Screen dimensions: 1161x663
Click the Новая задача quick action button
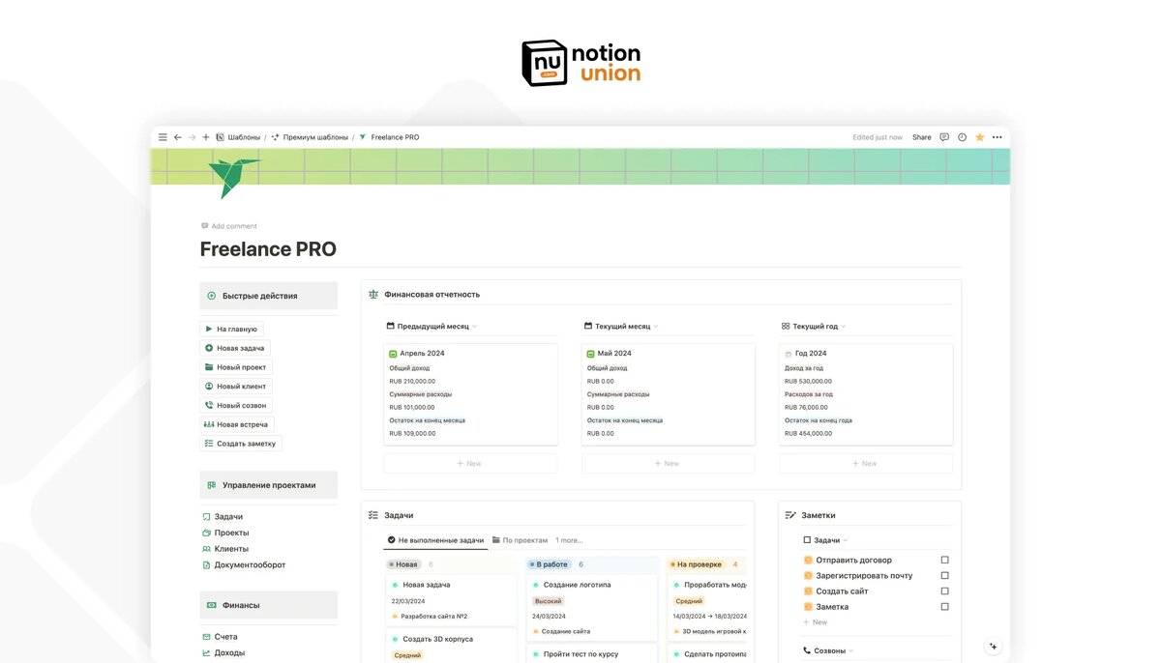[235, 348]
